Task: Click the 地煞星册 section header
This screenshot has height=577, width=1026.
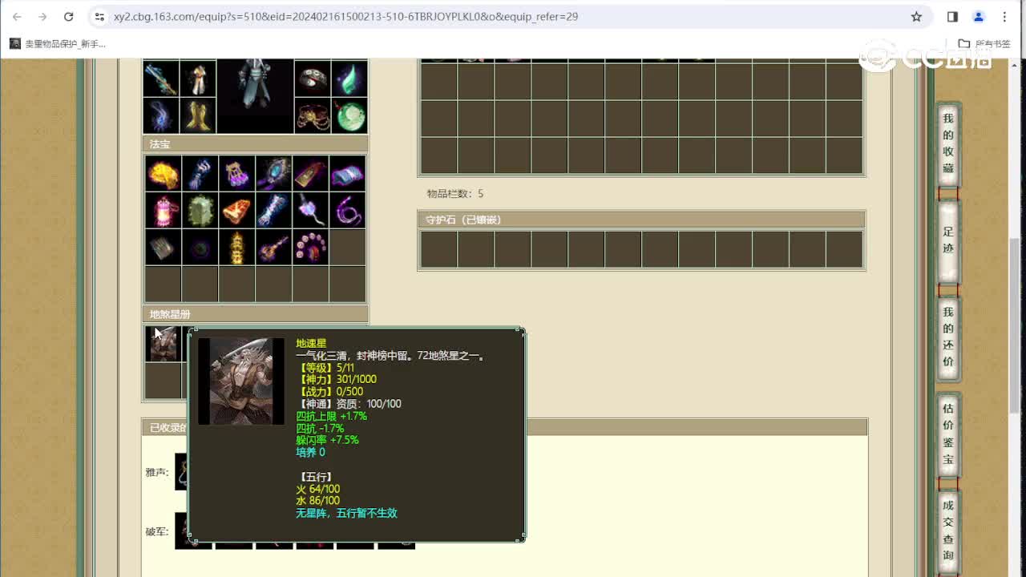Action: 255,314
